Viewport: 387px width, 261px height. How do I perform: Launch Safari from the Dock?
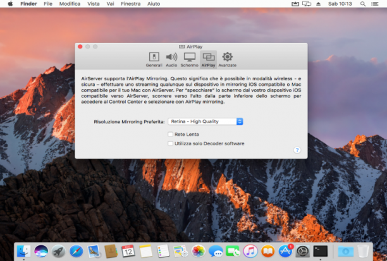[76, 251]
